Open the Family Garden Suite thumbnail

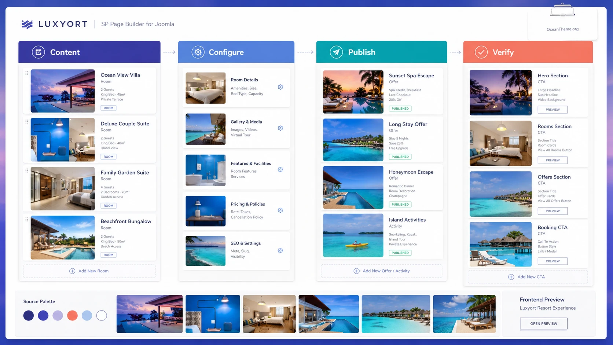point(63,188)
